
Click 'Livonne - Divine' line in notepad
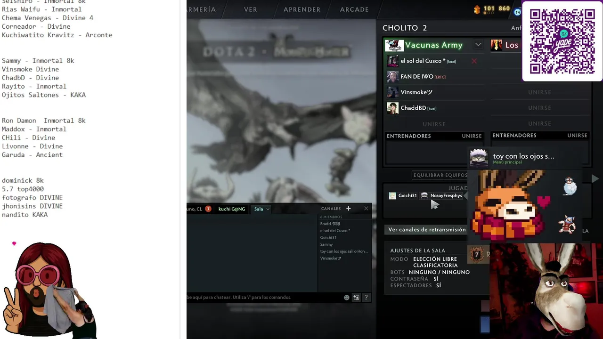coord(32,146)
